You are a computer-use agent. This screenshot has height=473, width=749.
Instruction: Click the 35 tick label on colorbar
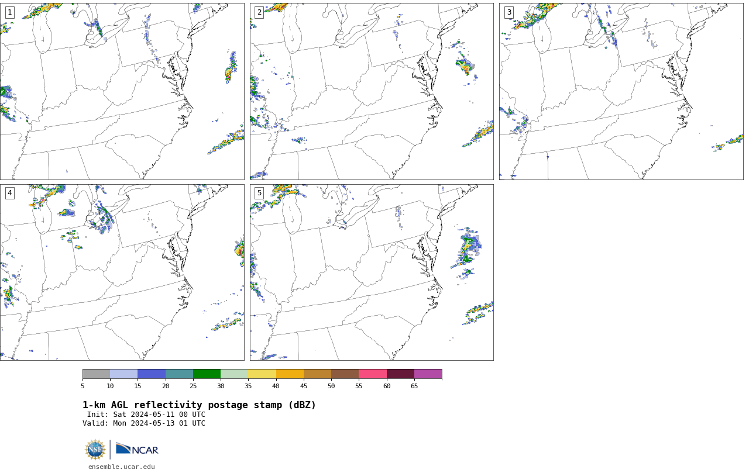click(248, 386)
